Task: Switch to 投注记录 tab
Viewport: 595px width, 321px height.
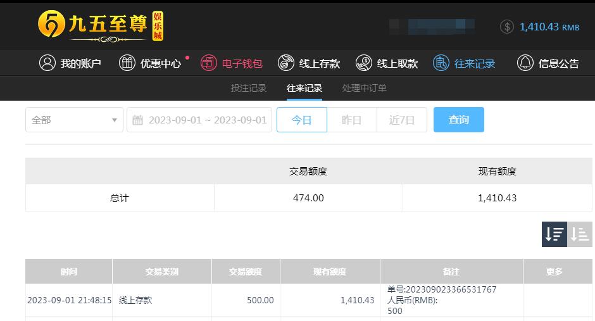Action: click(x=249, y=88)
